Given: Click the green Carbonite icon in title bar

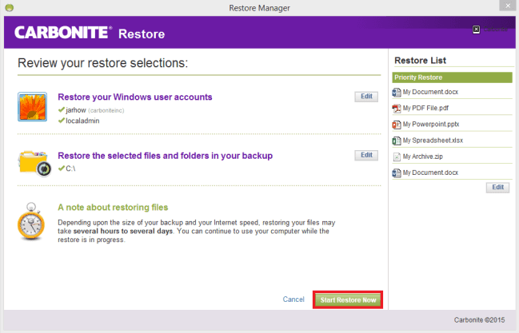Looking at the screenshot, I should pos(10,8).
